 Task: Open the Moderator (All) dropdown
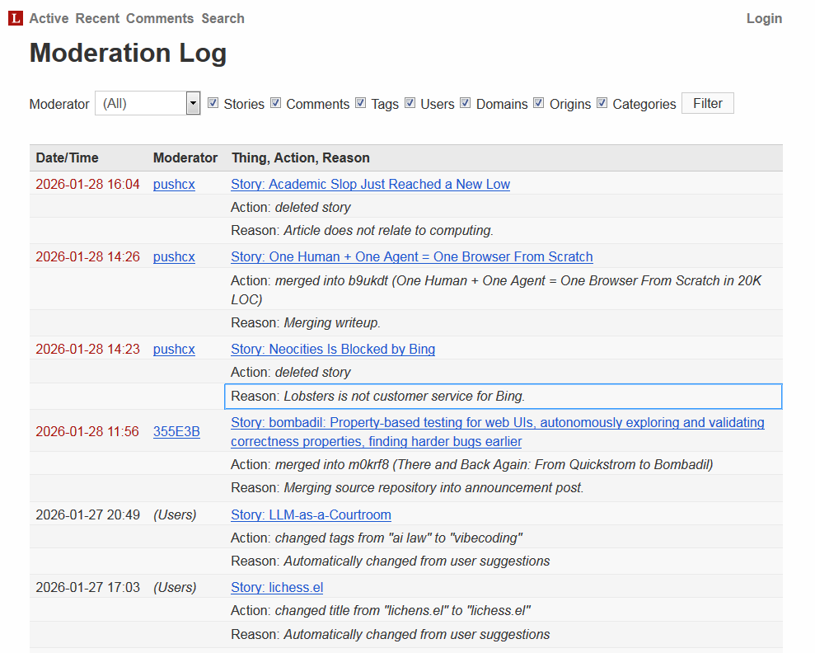click(x=148, y=103)
